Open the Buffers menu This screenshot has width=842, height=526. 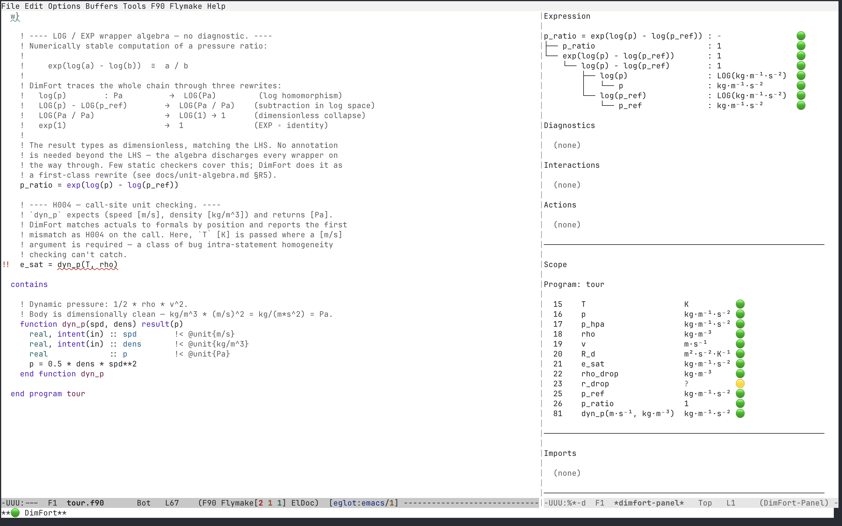[x=102, y=6]
